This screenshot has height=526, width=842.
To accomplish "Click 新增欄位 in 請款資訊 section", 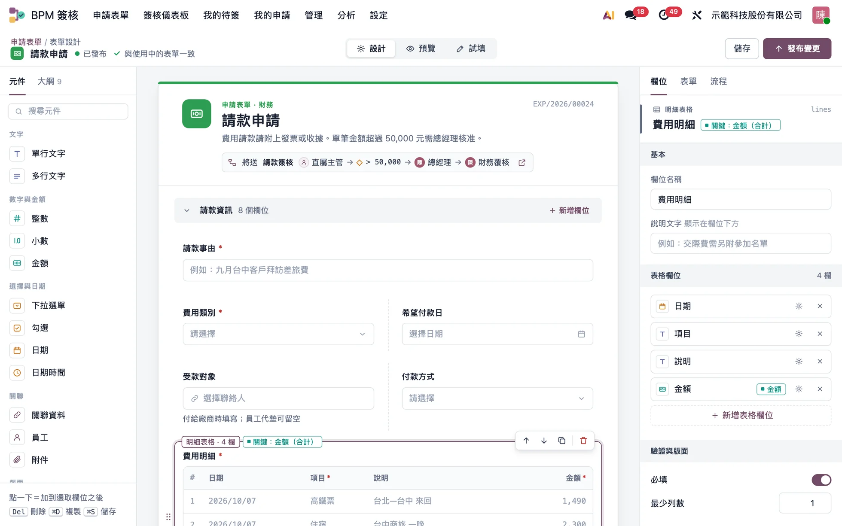I will [569, 210].
